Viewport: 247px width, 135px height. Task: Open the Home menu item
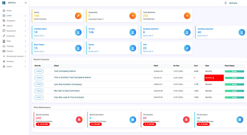pos(9,11)
